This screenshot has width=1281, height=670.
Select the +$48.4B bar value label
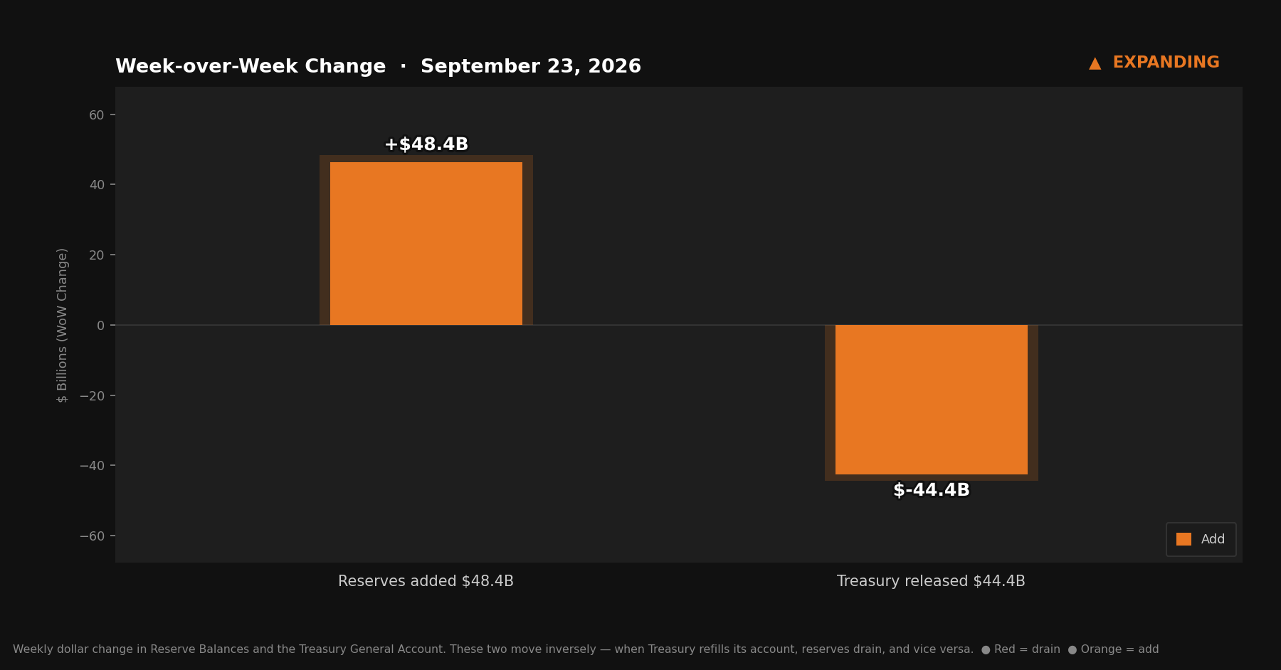(426, 144)
